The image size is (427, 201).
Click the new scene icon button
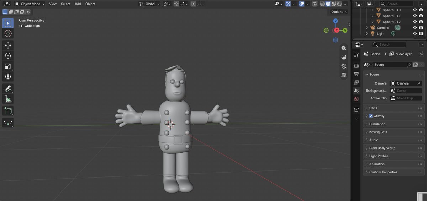(415, 65)
